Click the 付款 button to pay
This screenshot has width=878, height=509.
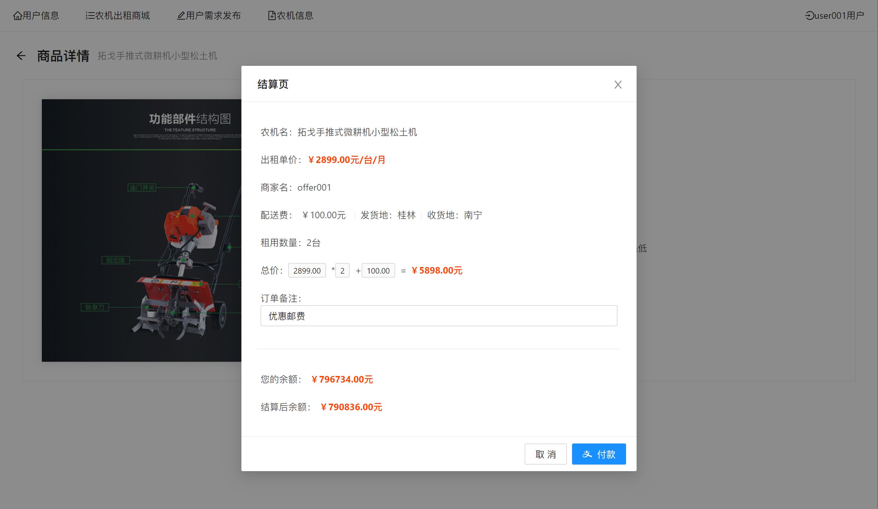(599, 454)
